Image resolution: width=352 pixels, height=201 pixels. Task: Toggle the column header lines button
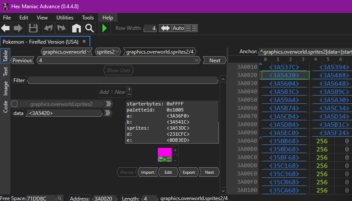point(191,28)
